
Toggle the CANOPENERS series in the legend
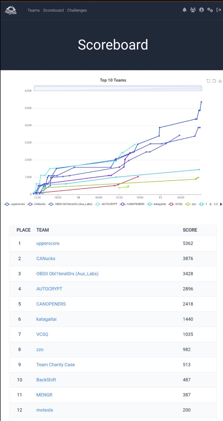(x=132, y=204)
